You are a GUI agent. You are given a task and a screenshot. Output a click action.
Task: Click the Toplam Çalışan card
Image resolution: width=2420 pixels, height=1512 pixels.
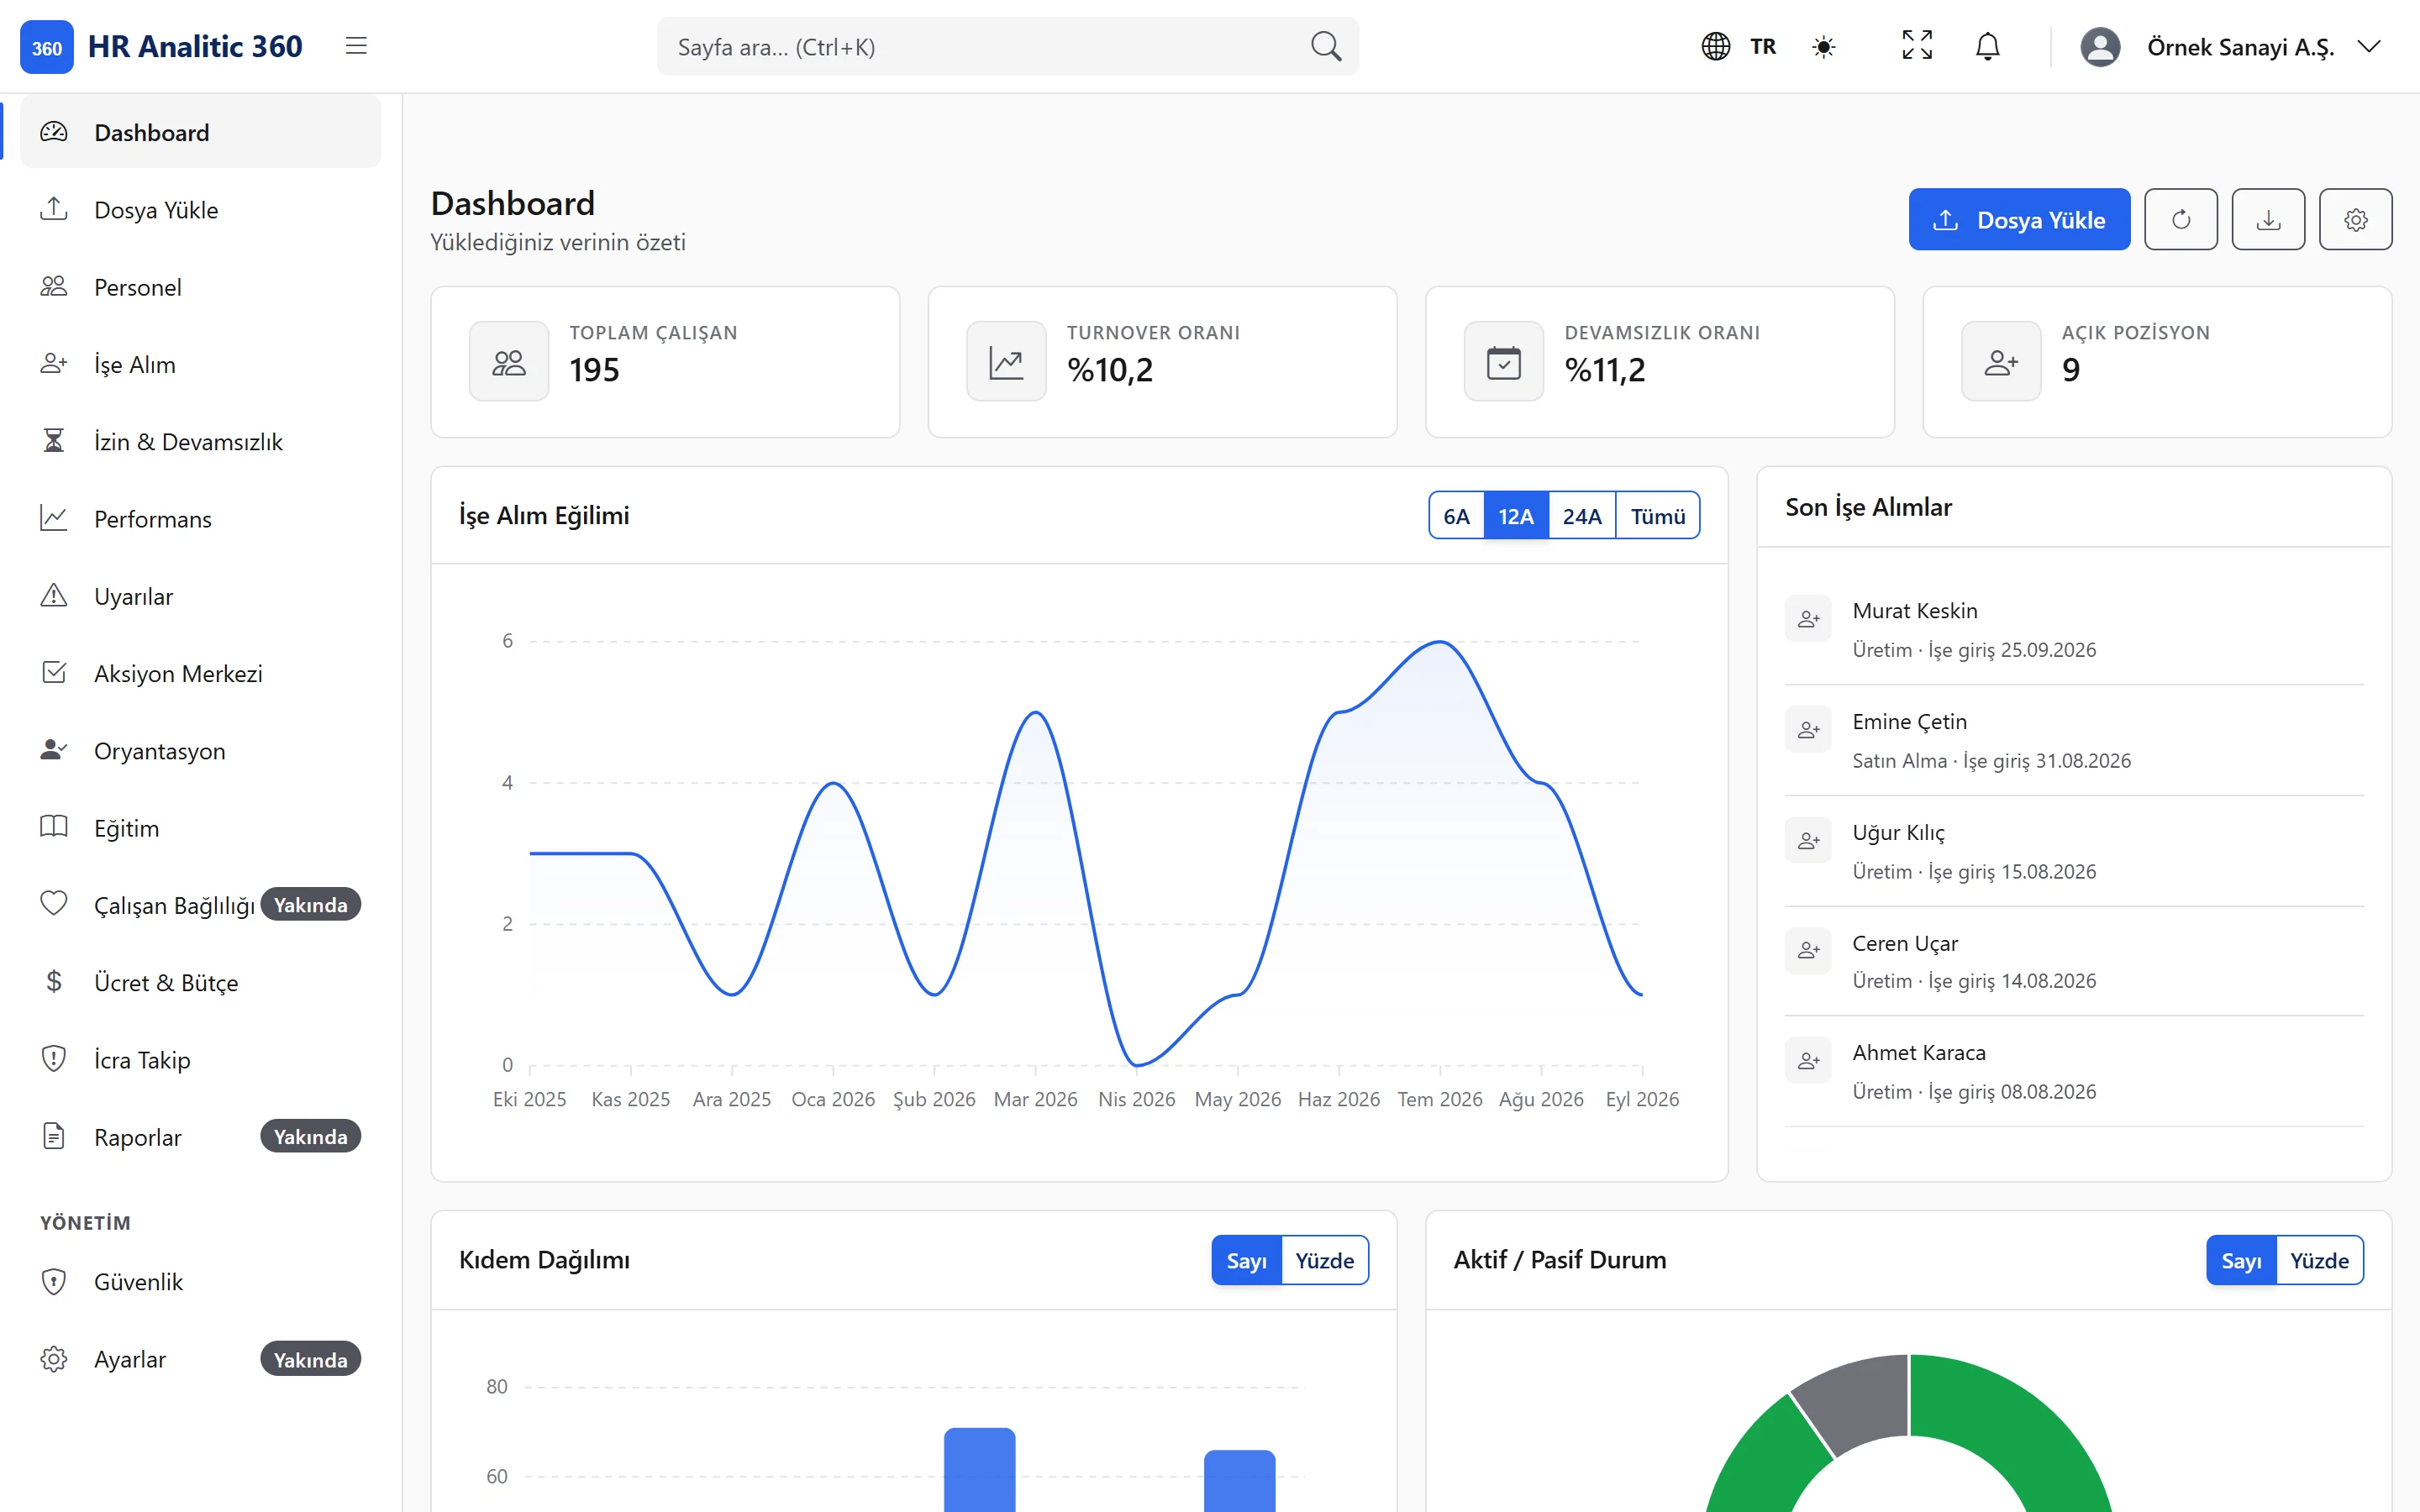[x=665, y=362]
